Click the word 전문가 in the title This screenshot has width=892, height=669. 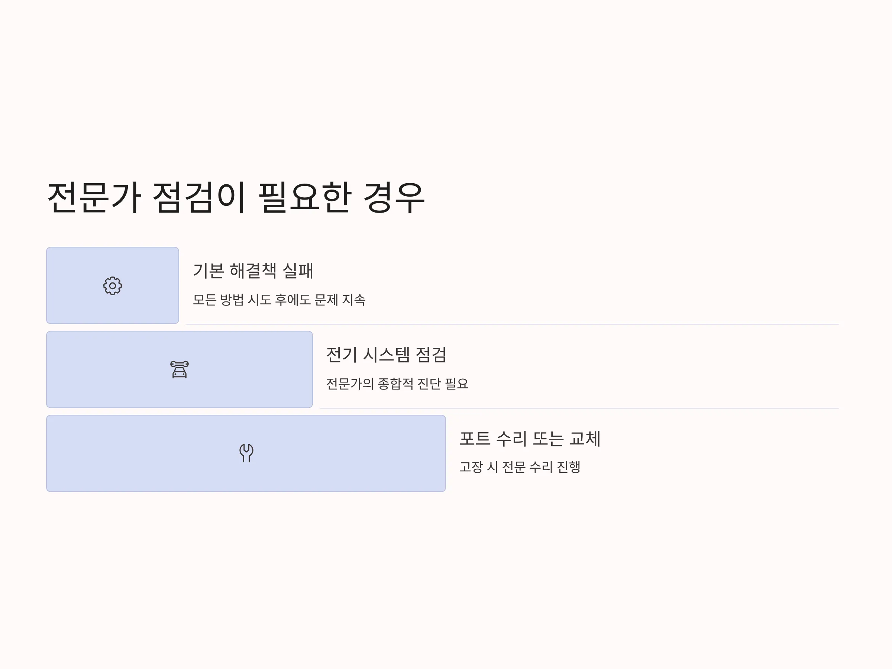coord(94,197)
